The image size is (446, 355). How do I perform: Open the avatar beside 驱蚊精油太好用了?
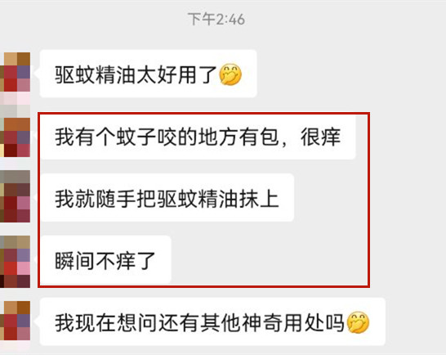(16, 72)
